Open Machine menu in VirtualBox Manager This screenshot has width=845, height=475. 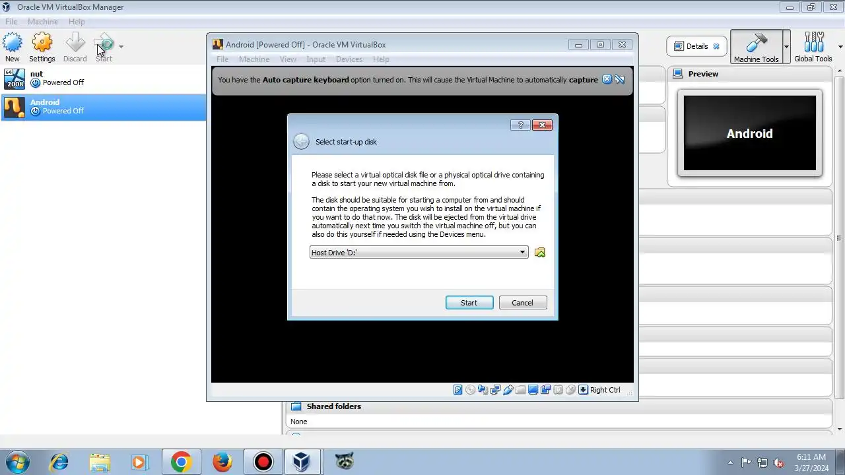click(x=43, y=22)
